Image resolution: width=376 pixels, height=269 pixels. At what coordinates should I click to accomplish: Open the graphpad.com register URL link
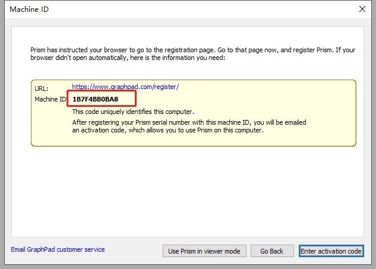pyautogui.click(x=125, y=87)
